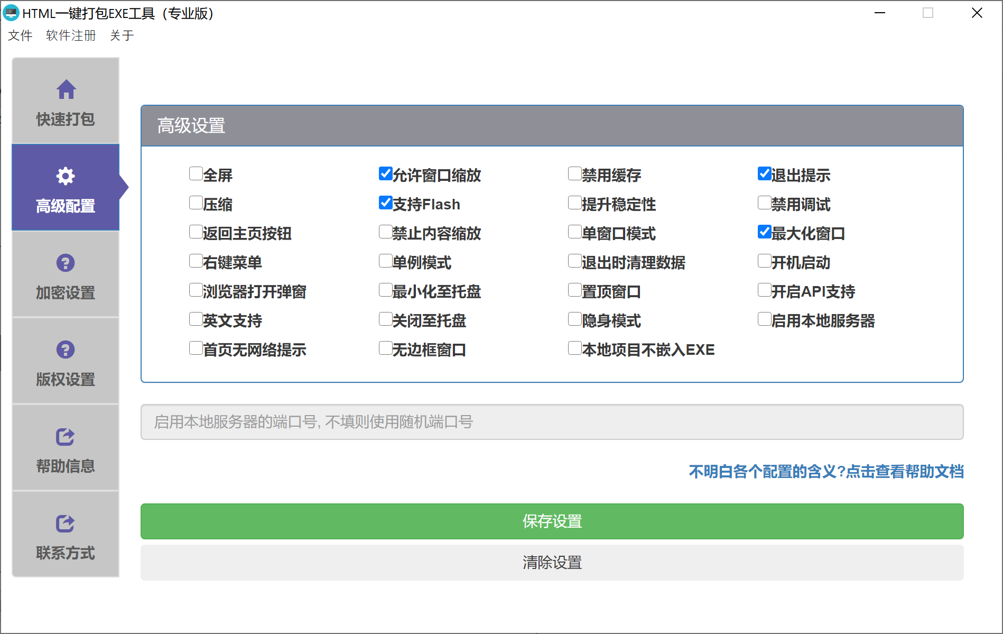Image resolution: width=1003 pixels, height=634 pixels.
Task: Click the green 保存设置 button
Action: 552,521
